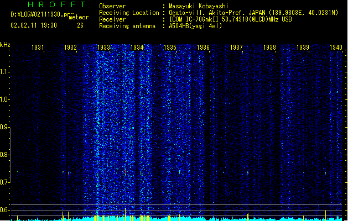Click the 'Receiving antenna' label

tap(127, 26)
